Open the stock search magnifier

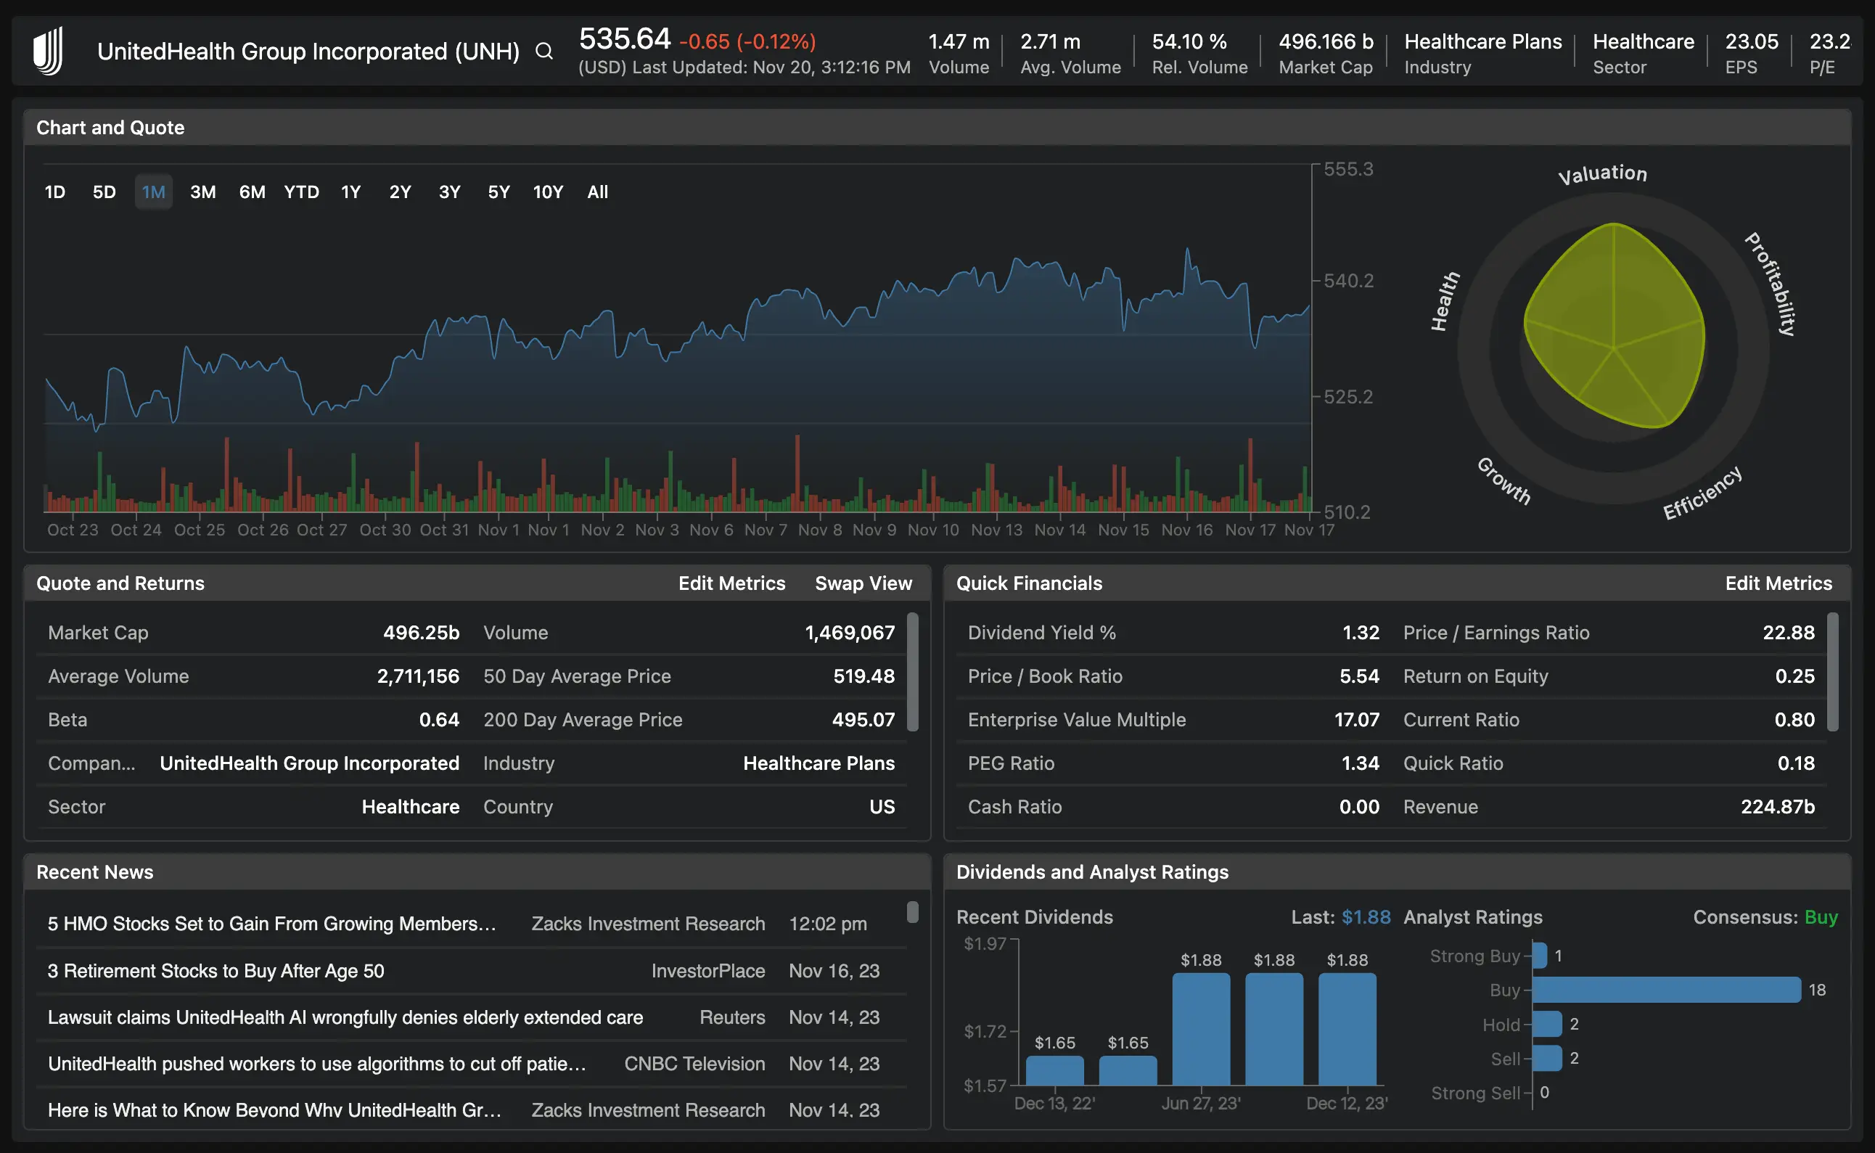coord(544,51)
